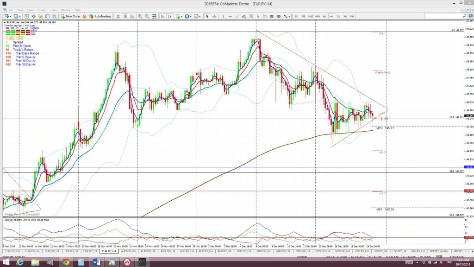Toggle the H1 timeframe button

point(324,16)
